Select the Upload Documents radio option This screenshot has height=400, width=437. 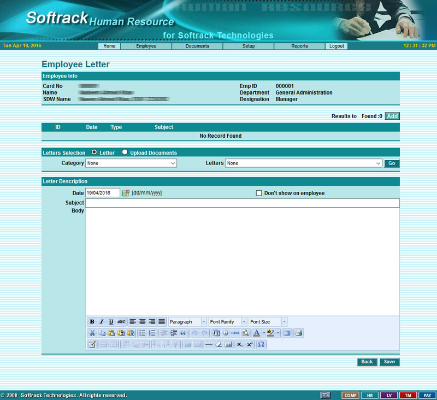(x=125, y=152)
